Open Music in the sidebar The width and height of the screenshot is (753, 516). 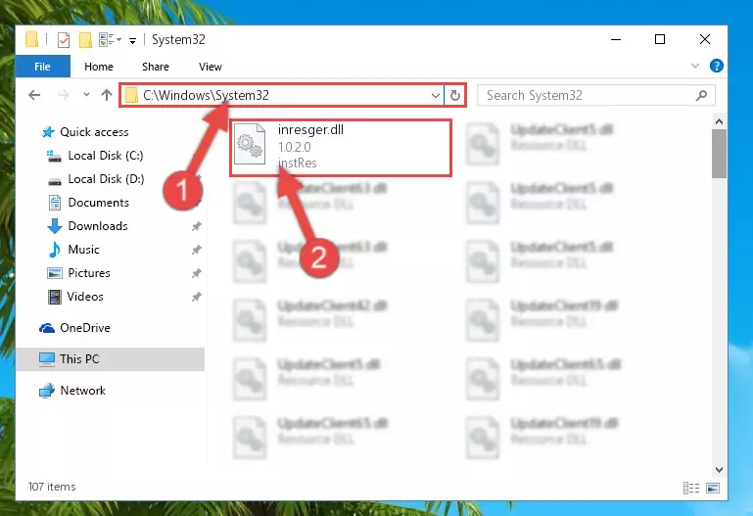click(83, 250)
